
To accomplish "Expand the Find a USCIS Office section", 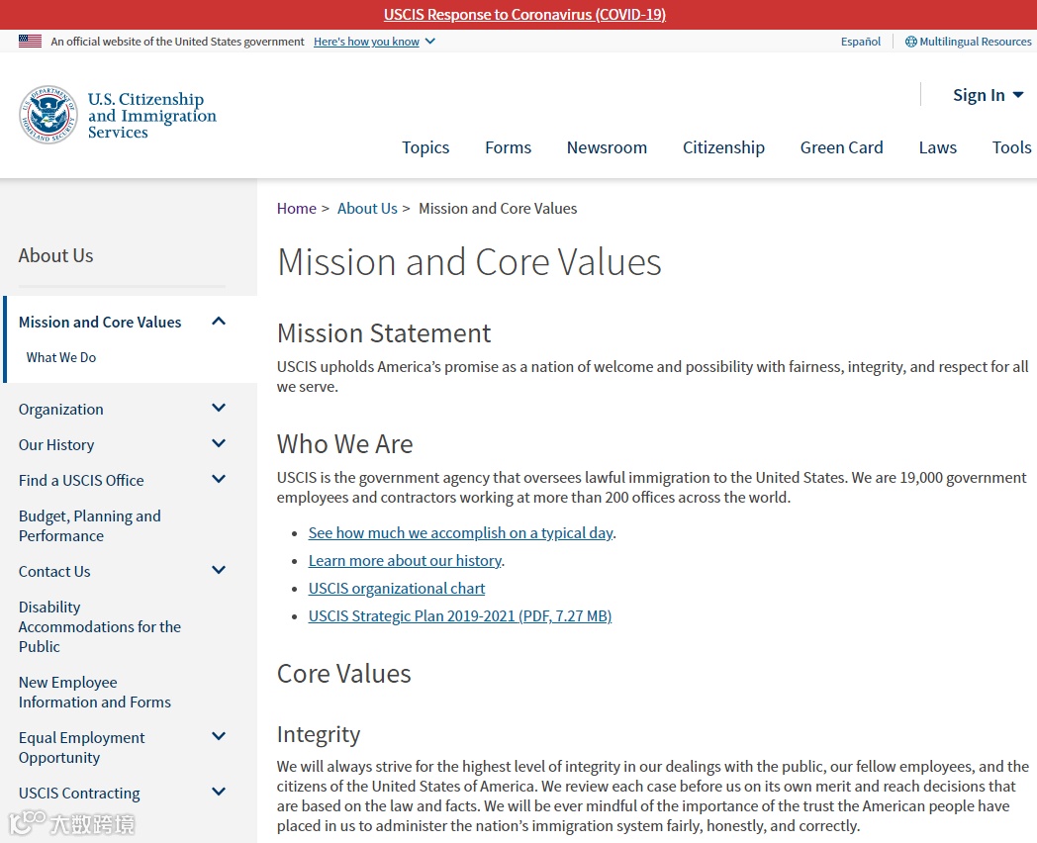I will [219, 479].
